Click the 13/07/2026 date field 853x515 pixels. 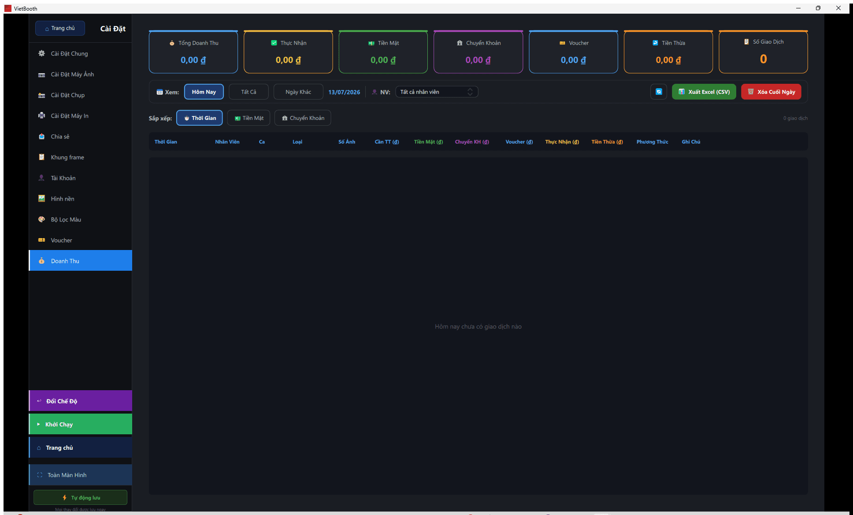pos(344,92)
